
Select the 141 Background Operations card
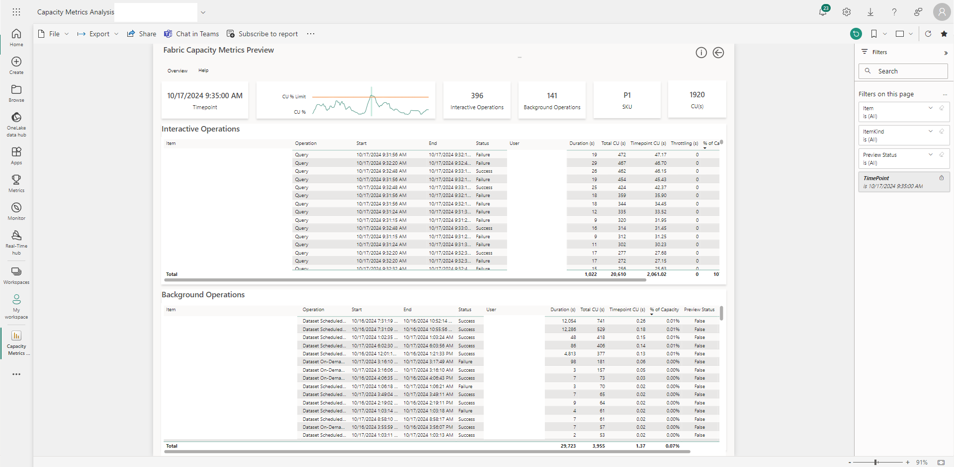click(x=552, y=100)
